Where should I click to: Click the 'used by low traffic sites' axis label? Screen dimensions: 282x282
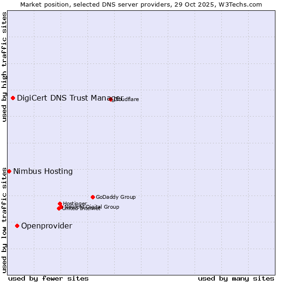4,220
